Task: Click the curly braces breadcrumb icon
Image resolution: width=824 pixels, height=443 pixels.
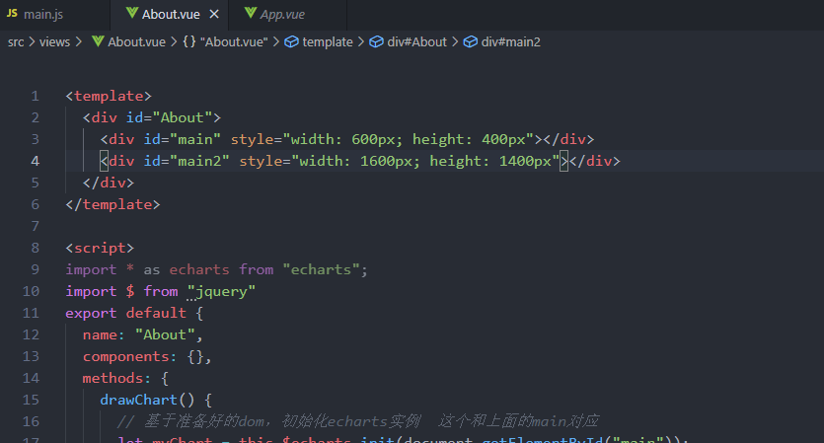Action: tap(189, 41)
